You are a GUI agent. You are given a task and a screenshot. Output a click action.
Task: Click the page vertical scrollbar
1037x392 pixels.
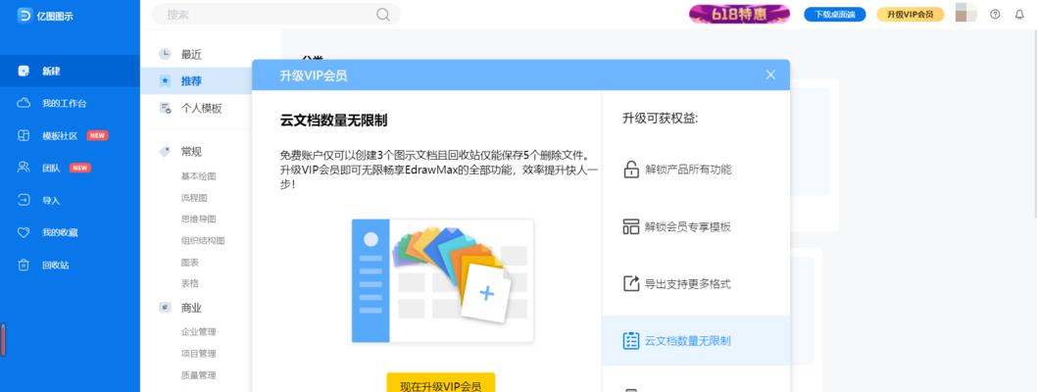tap(1034, 122)
